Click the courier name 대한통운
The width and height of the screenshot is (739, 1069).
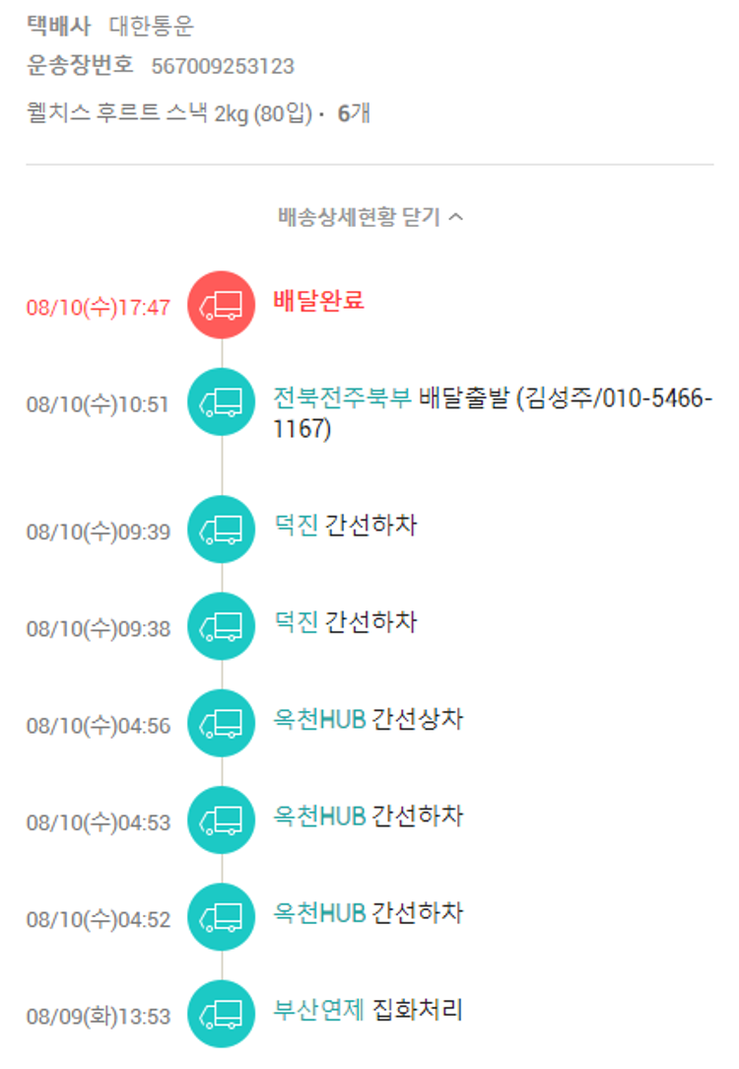pos(151,27)
